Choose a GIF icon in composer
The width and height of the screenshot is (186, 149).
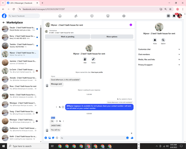pos(57,138)
